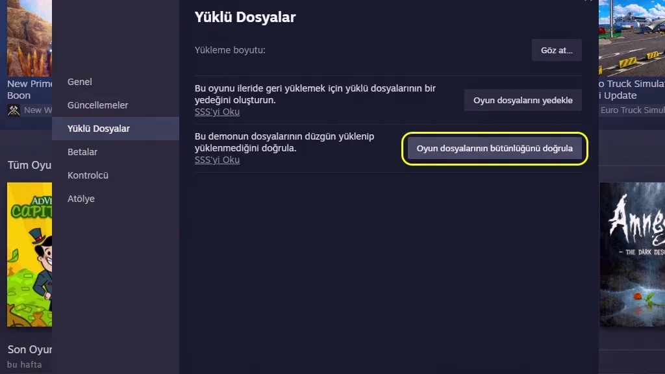Open SSS'yi Oku link under backup text
This screenshot has height=374, width=665.
[x=217, y=112]
